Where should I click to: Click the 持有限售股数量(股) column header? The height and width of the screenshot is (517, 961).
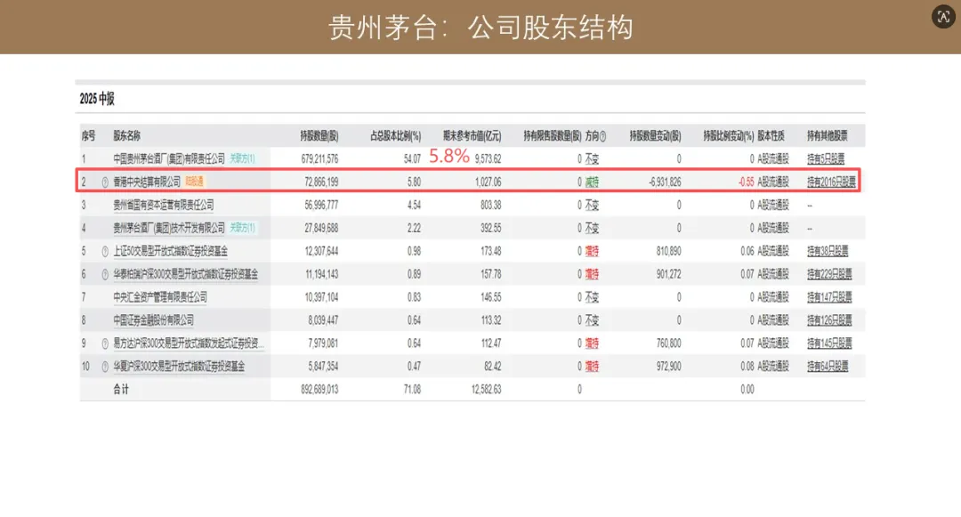(x=553, y=136)
